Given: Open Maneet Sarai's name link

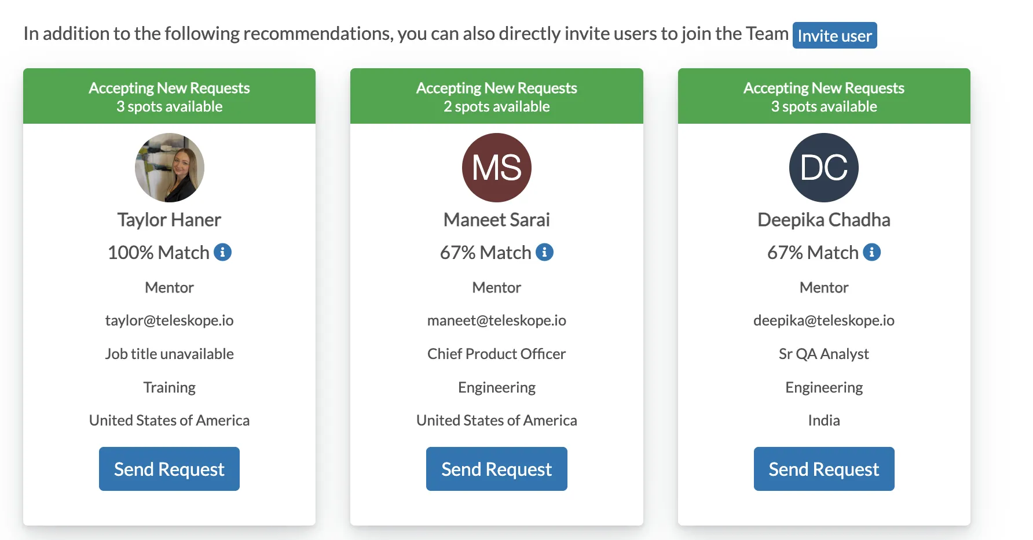Looking at the screenshot, I should tap(497, 220).
